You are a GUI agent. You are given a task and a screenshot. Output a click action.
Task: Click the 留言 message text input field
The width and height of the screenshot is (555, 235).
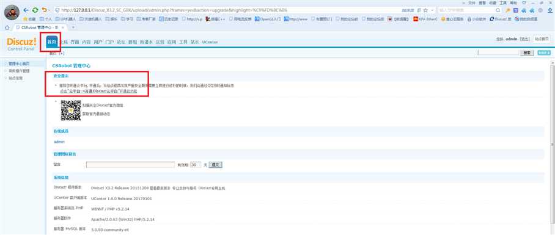[x=130, y=165]
